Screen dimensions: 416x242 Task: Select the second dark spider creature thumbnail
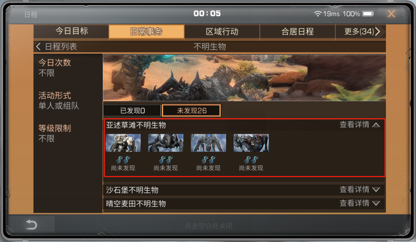tap(166, 143)
